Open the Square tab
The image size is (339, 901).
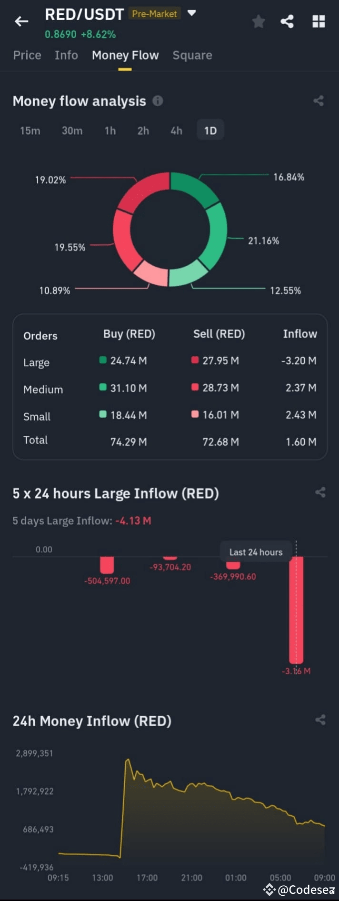(x=192, y=55)
